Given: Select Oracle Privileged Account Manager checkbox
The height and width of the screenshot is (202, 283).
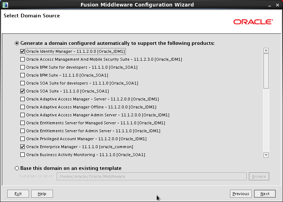Looking at the screenshot, I should [23, 139].
